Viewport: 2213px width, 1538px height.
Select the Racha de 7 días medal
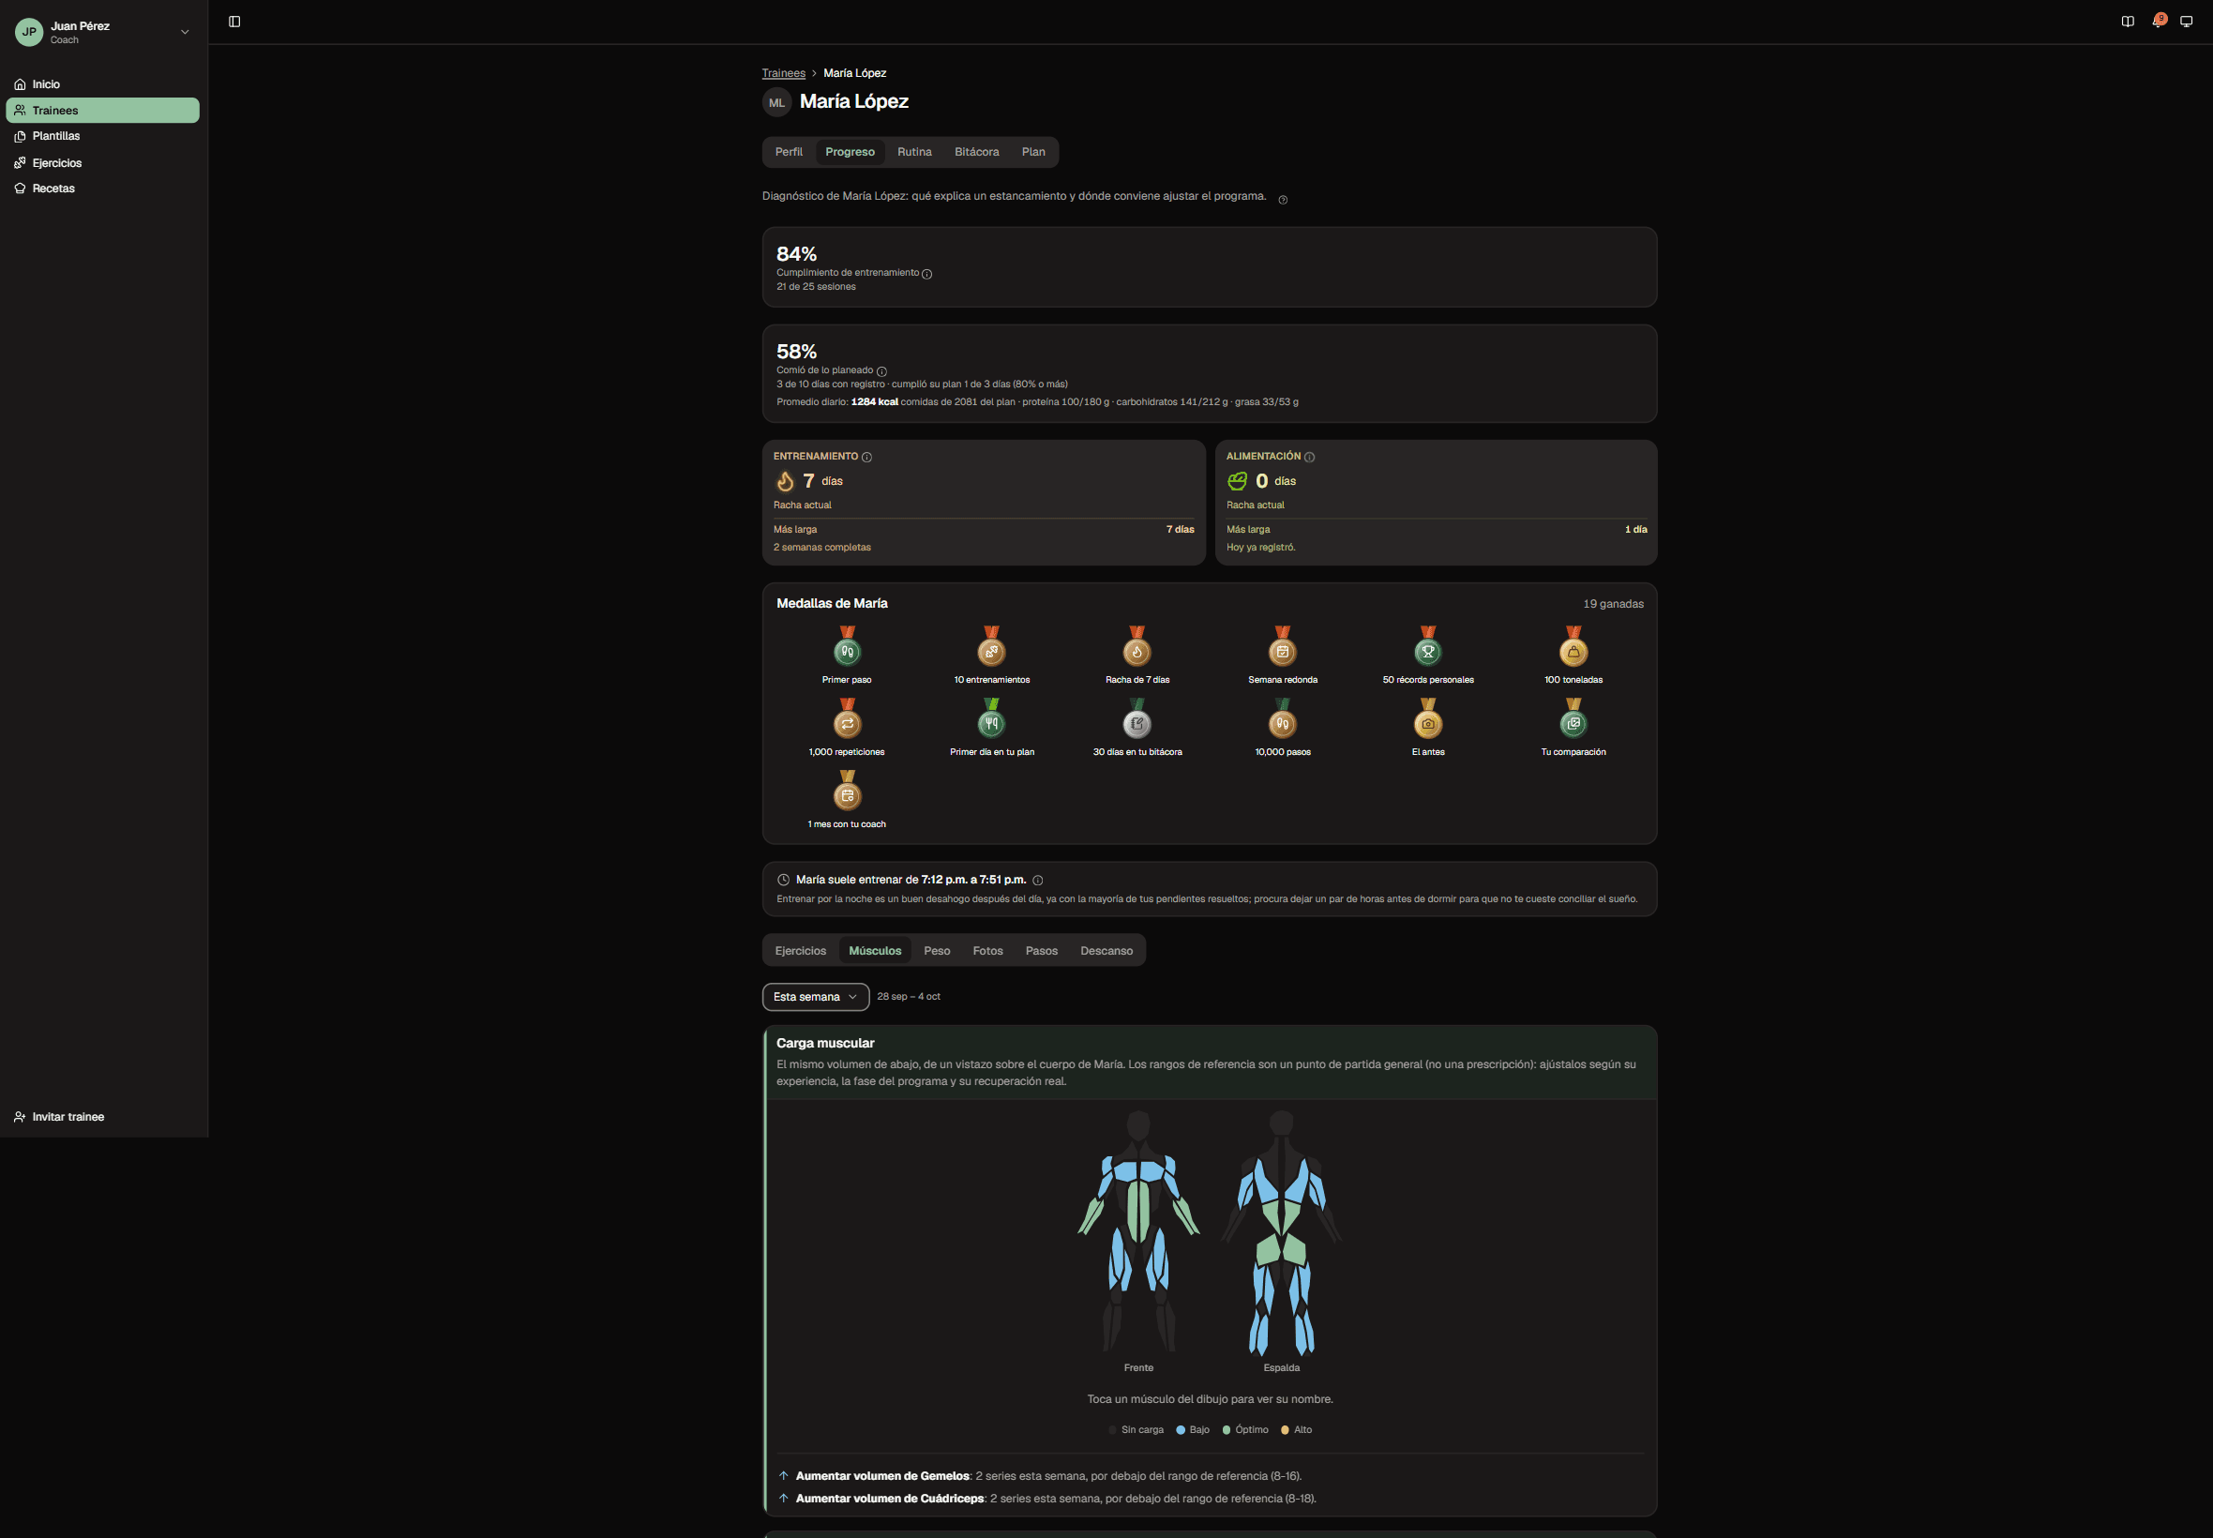point(1137,656)
